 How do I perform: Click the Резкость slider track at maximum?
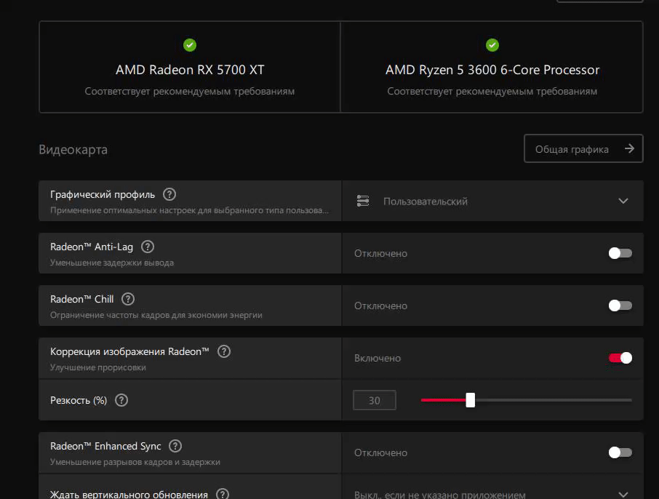(631, 400)
